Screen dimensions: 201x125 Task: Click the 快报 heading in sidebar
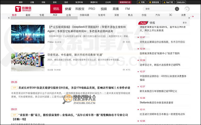point(152,23)
